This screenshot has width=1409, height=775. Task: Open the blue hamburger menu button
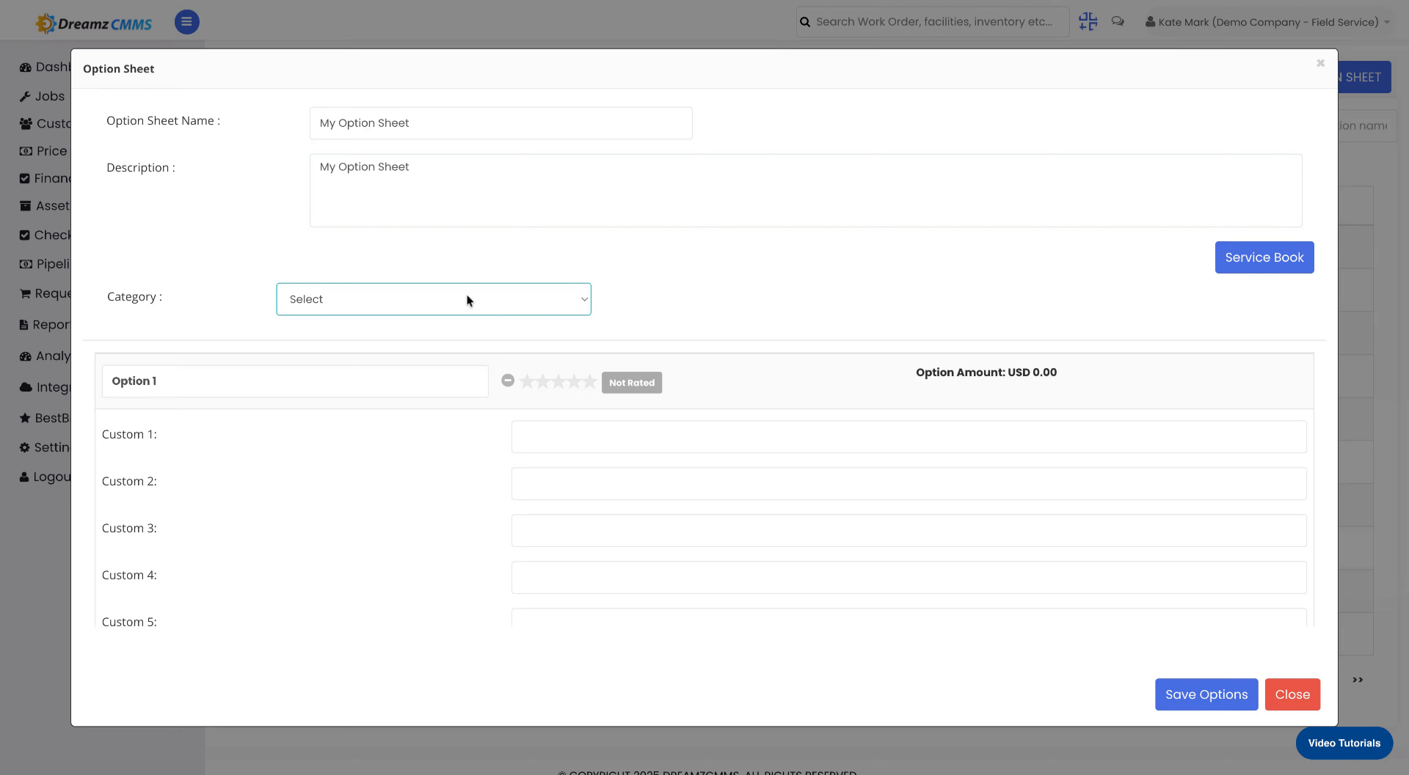tap(186, 22)
